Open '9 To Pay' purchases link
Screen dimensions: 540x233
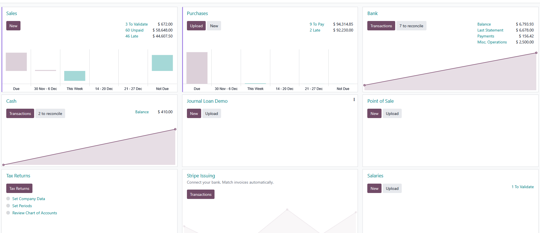click(x=317, y=24)
